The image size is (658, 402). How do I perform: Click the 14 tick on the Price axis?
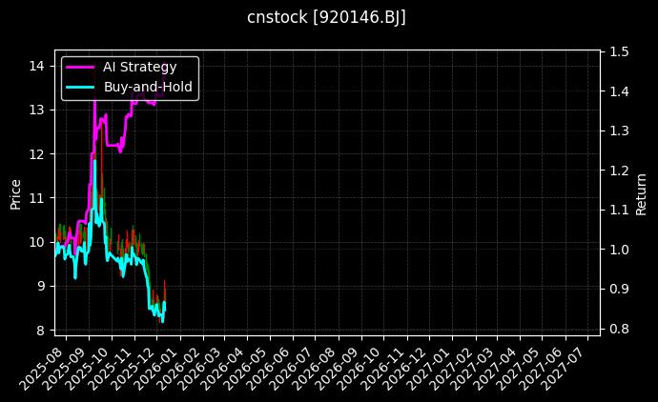click(x=36, y=66)
